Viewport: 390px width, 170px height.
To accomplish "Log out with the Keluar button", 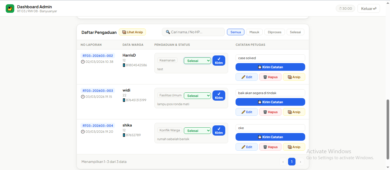I will pos(369,9).
